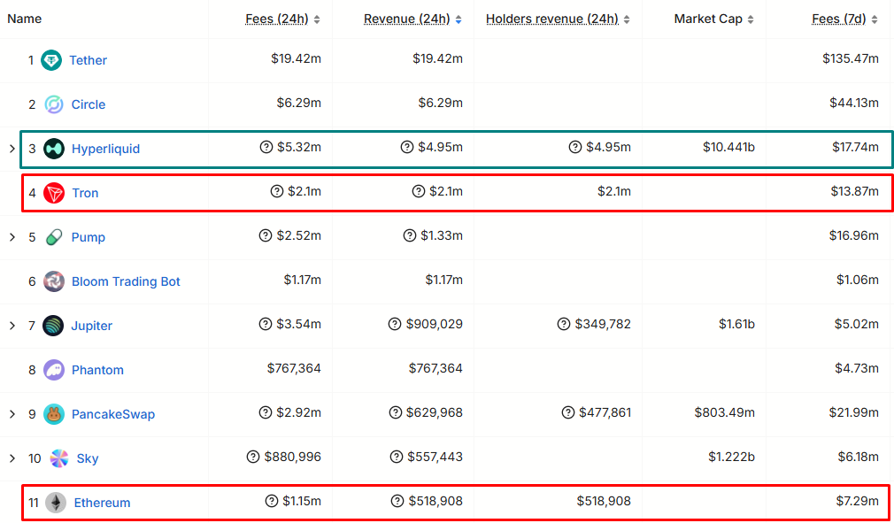Click the Pump pill logo icon
Image resolution: width=894 pixels, height=523 pixels.
tap(54, 237)
